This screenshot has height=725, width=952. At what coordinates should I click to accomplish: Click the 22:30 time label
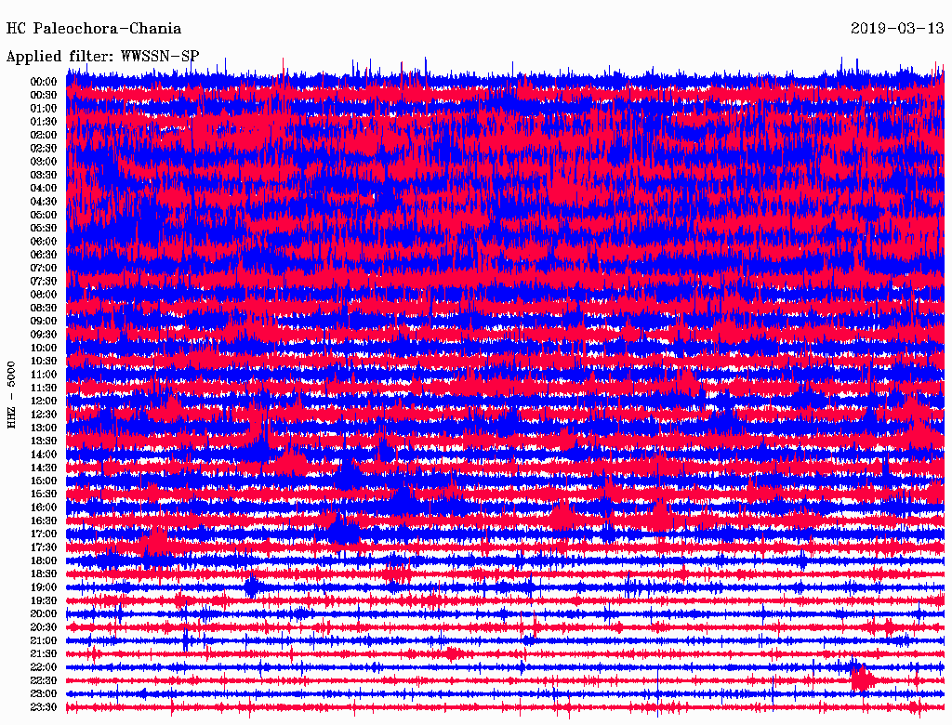pos(44,681)
